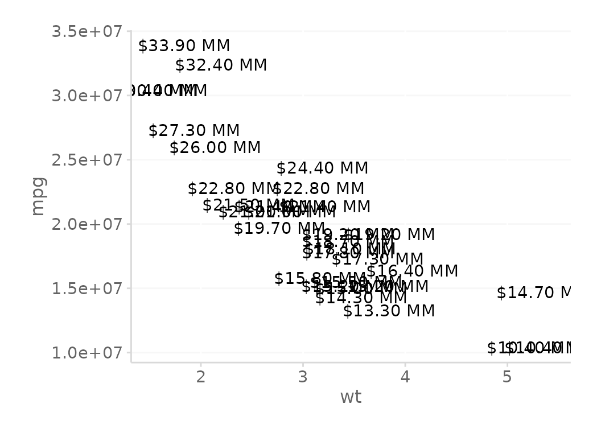Click the $33.90 MM data label

pos(184,46)
